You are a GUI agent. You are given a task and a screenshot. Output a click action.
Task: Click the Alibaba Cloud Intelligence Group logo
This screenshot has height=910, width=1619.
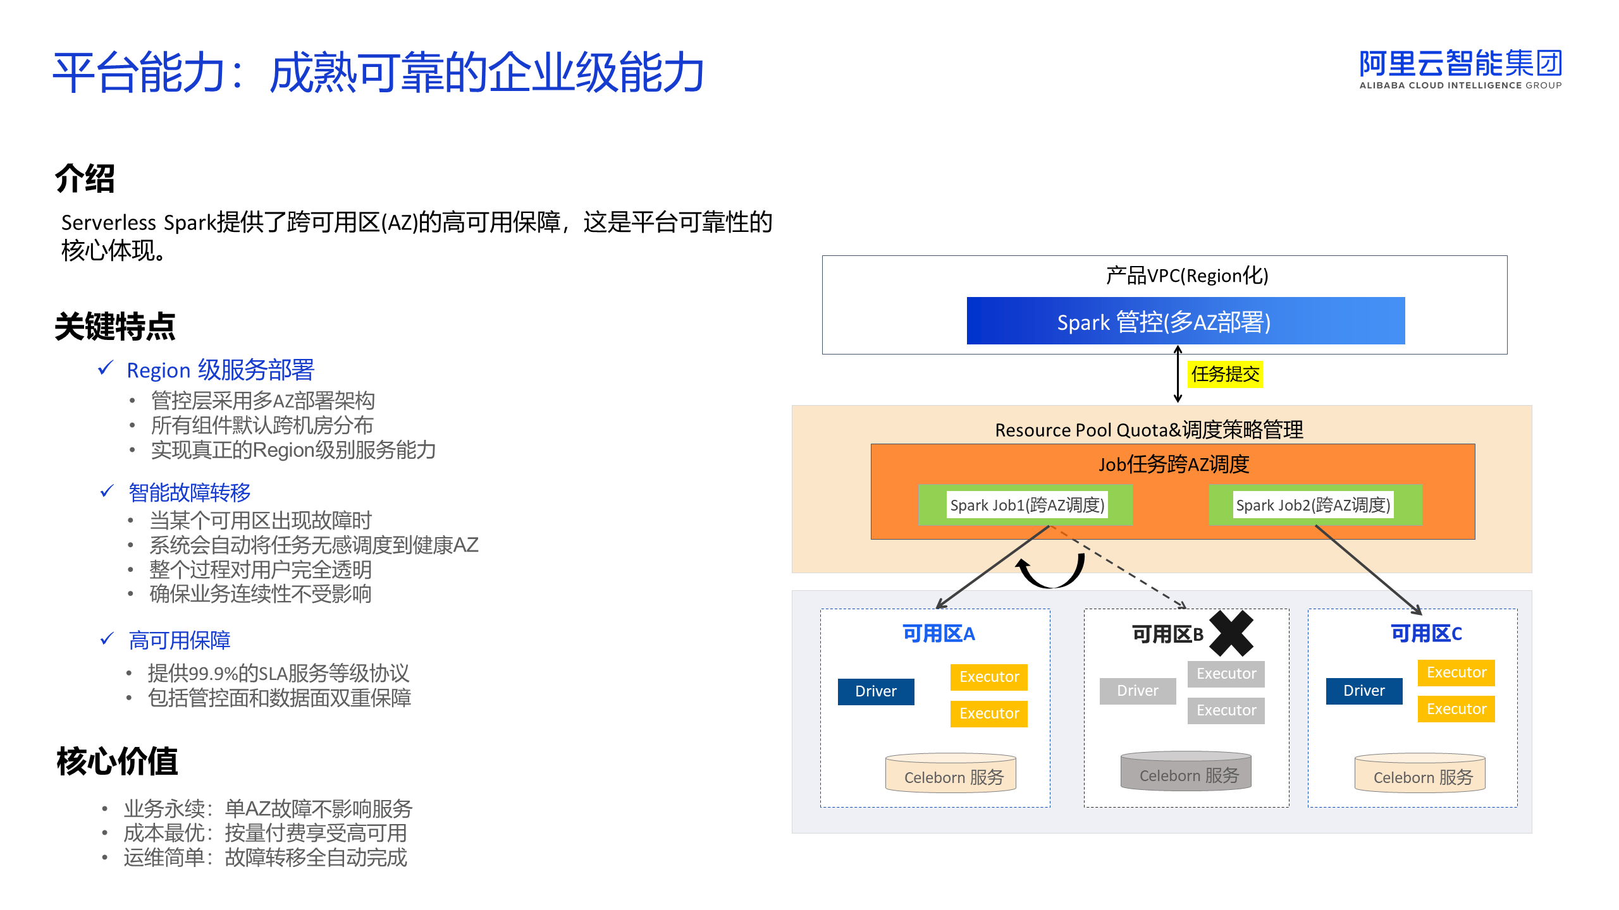click(x=1460, y=70)
